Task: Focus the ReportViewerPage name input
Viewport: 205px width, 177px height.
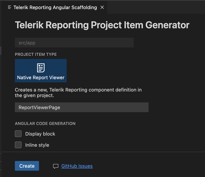Action: point(82,107)
